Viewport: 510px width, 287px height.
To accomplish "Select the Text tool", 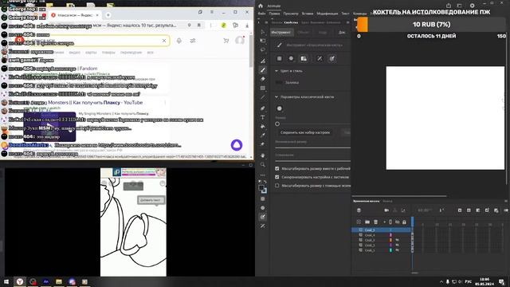I will pos(263,117).
